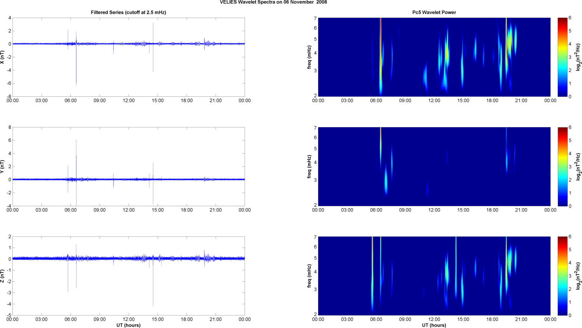Screen dimensions: 582x328
Task: Click "freq (mHz)" label of the top wavelet plot
Action: coord(309,57)
